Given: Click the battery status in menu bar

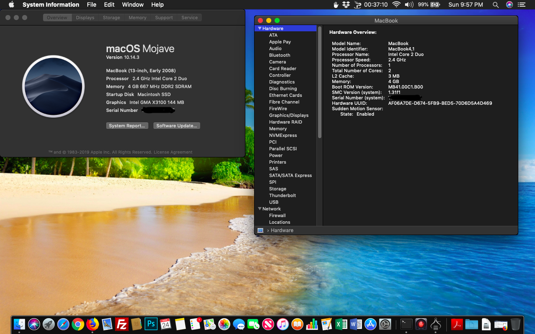Looking at the screenshot, I should [429, 5].
